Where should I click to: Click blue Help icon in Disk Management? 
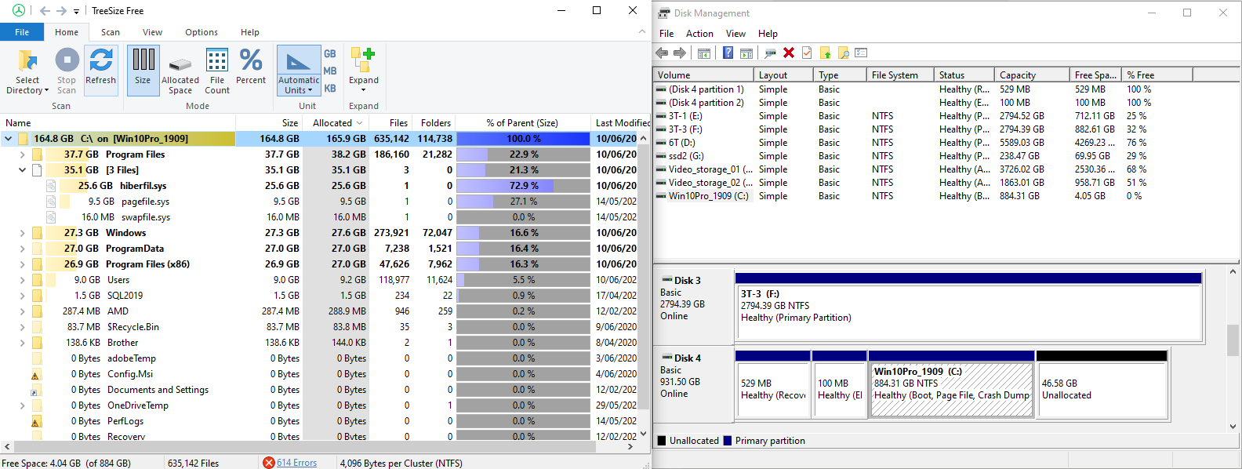(728, 53)
